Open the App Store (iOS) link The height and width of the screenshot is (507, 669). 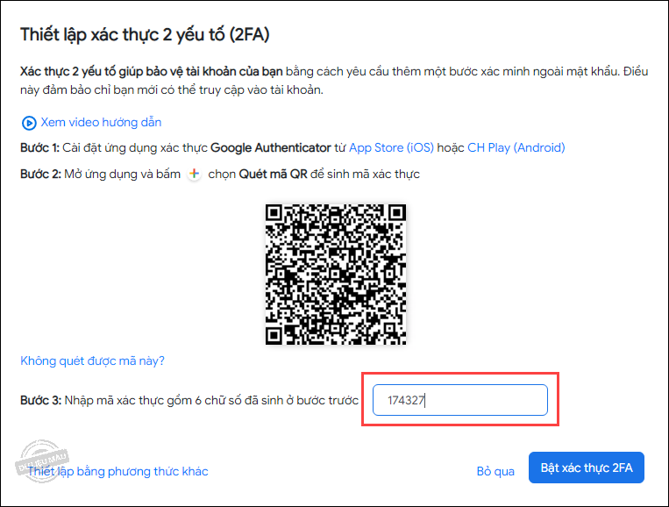(391, 147)
